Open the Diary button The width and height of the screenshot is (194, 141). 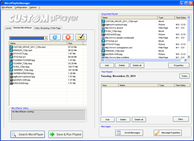click(x=181, y=119)
